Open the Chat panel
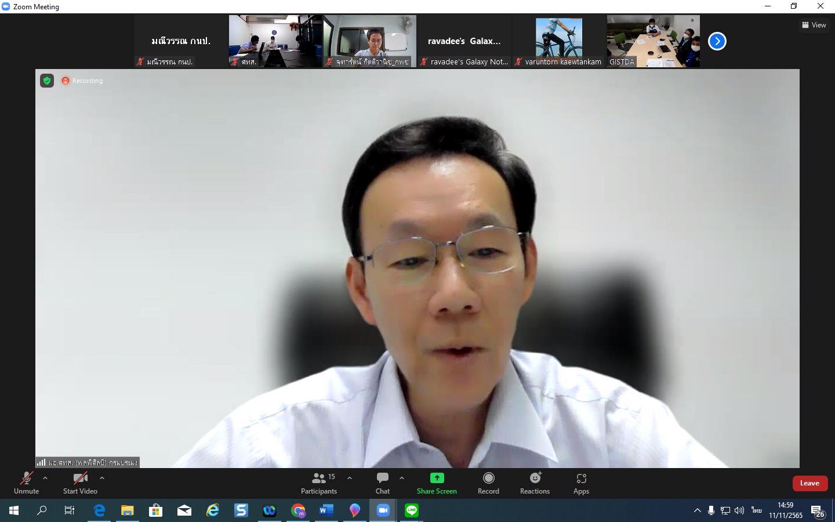 coord(383,483)
